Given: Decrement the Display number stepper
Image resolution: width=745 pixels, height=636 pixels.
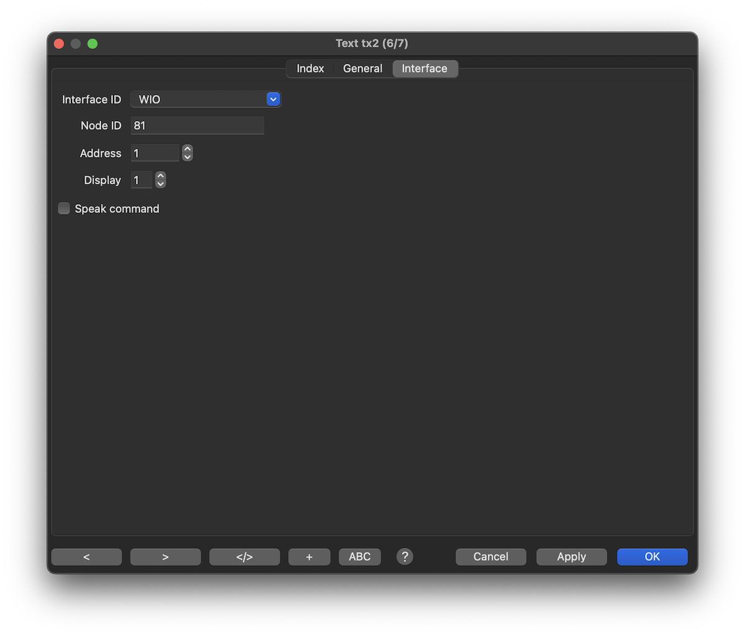Looking at the screenshot, I should 161,184.
